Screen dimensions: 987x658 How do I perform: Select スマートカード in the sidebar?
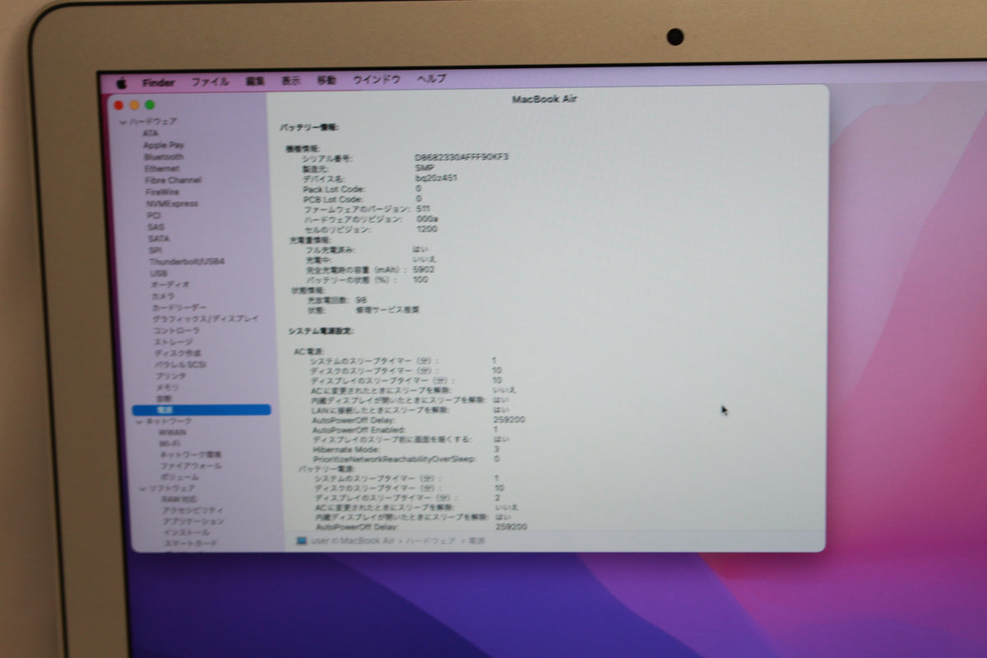coord(191,544)
